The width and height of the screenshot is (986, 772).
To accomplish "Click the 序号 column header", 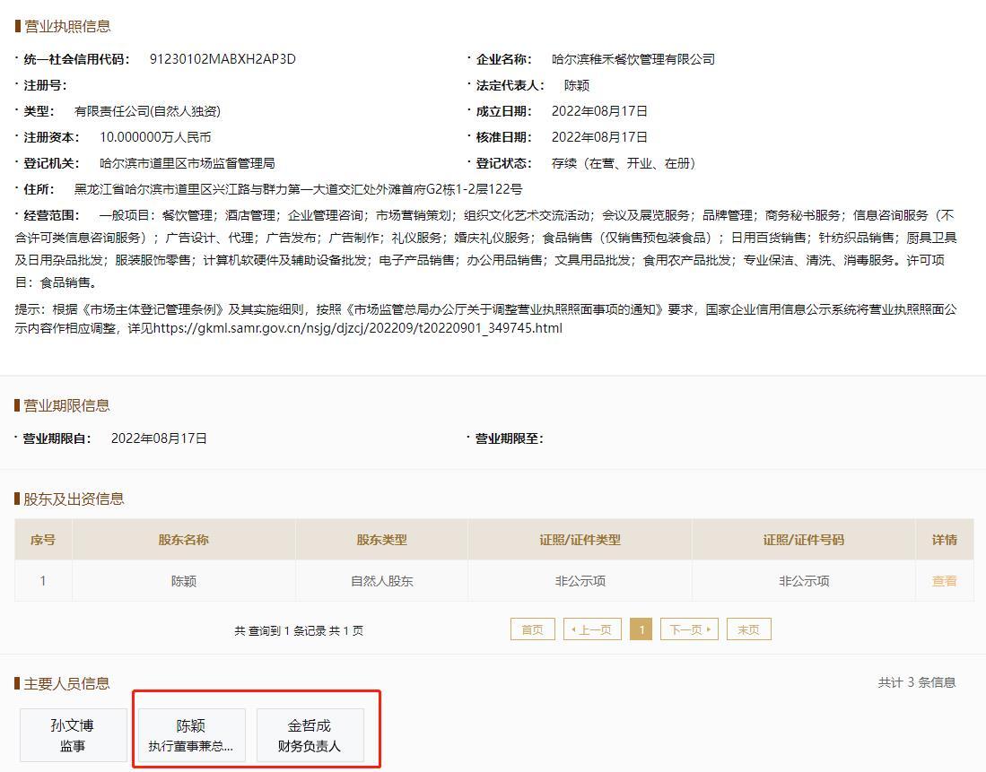I will tap(43, 540).
